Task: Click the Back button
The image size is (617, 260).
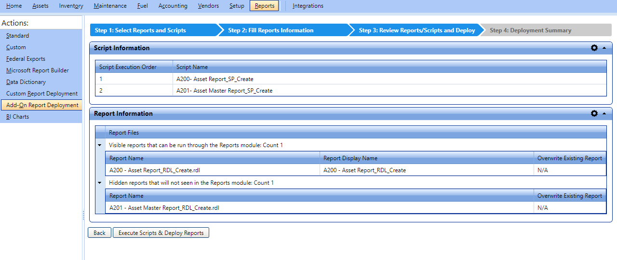Action: click(x=99, y=233)
